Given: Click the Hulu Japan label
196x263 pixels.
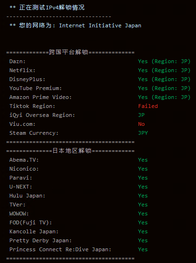Looking at the screenshot, I should point(27,196).
